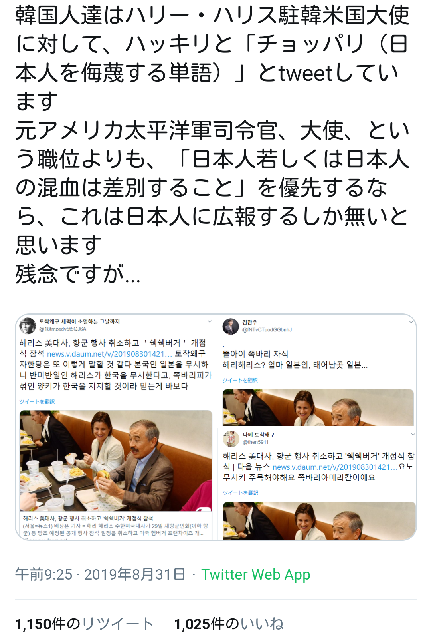Expand chevron menu on 나베 토착왜구 tweet
Viewport: 431px width, 640px height.
pyautogui.click(x=413, y=435)
